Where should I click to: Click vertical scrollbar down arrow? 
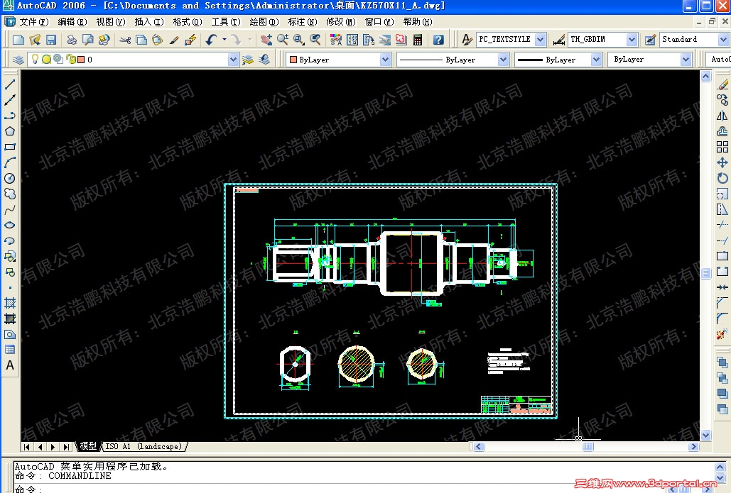point(705,436)
